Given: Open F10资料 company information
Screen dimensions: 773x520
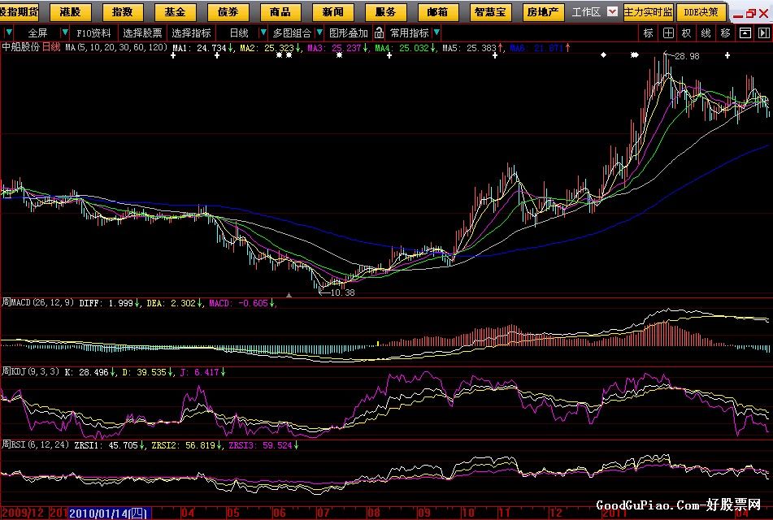Looking at the screenshot, I should 93,32.
